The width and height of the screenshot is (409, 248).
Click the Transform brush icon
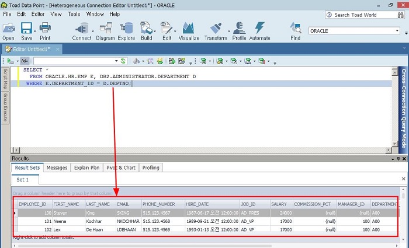[x=215, y=28]
